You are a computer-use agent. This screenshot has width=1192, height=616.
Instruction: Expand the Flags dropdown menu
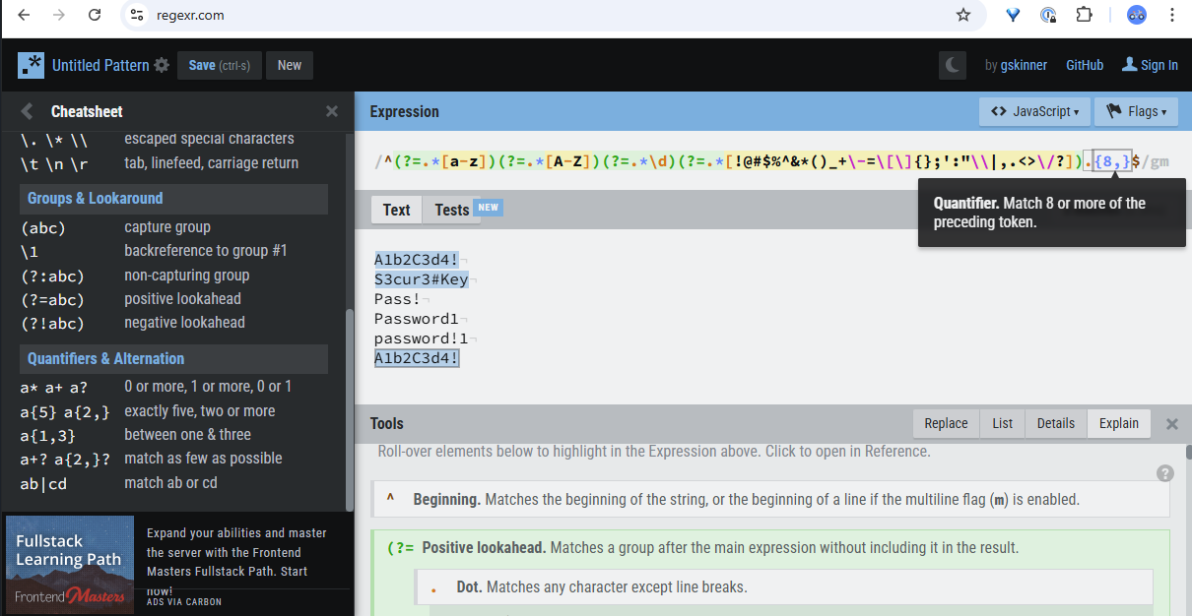pos(1136,111)
